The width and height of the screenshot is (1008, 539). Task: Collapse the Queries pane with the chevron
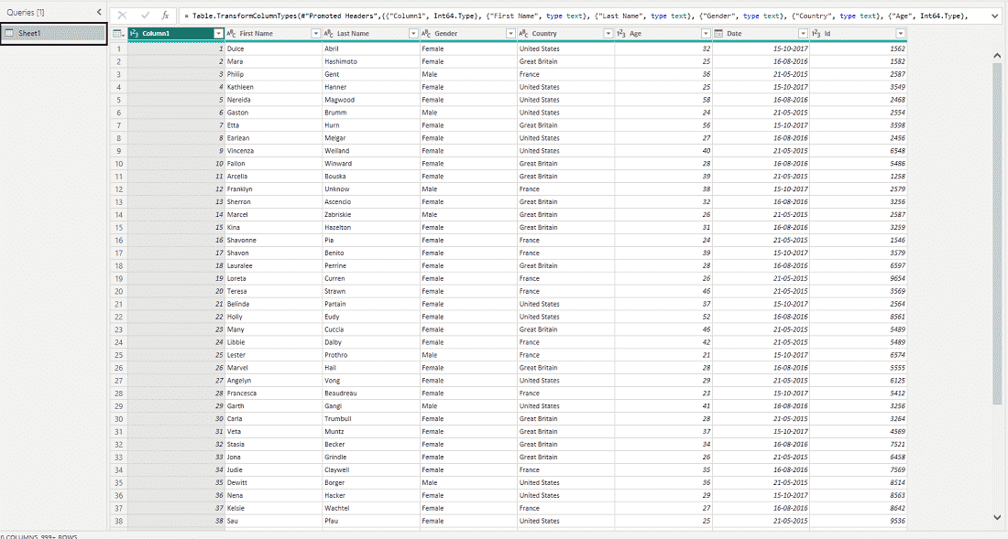(98, 12)
